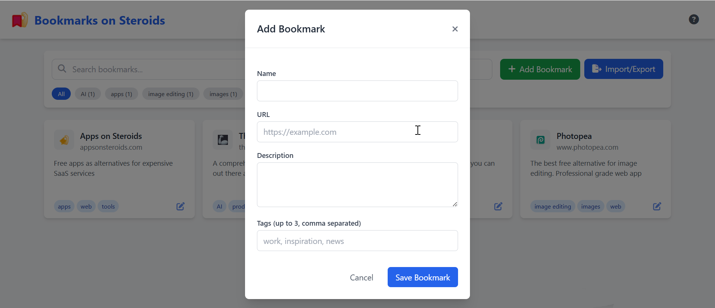
Task: Edit the Apps on Steroids bookmark
Action: 180,206
